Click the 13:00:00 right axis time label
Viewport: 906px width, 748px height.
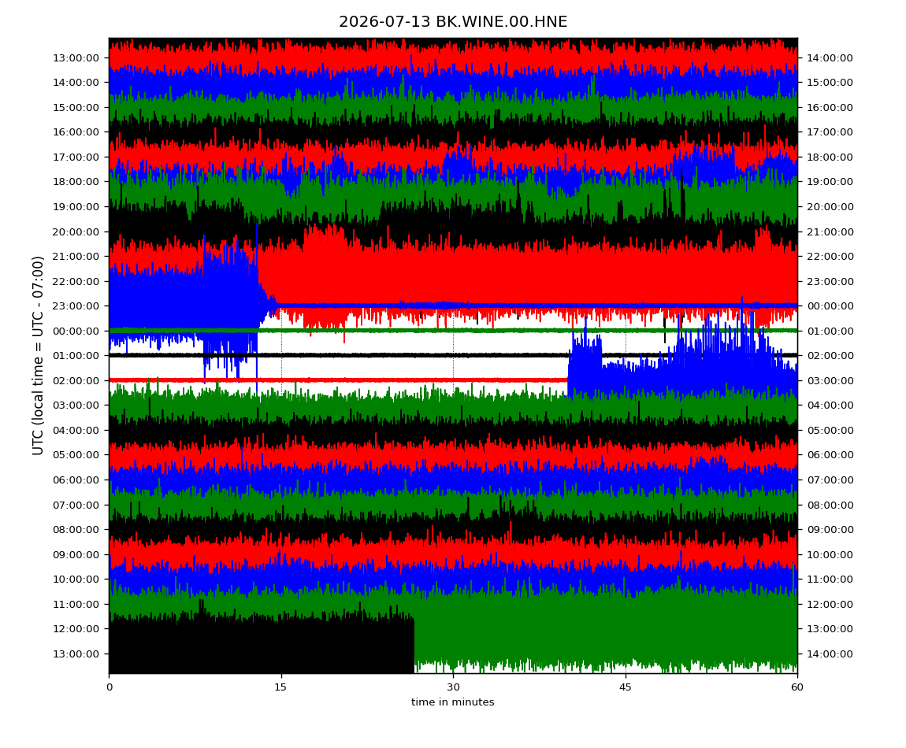point(830,629)
